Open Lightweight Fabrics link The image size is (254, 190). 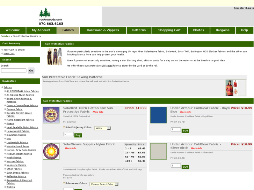17,143
